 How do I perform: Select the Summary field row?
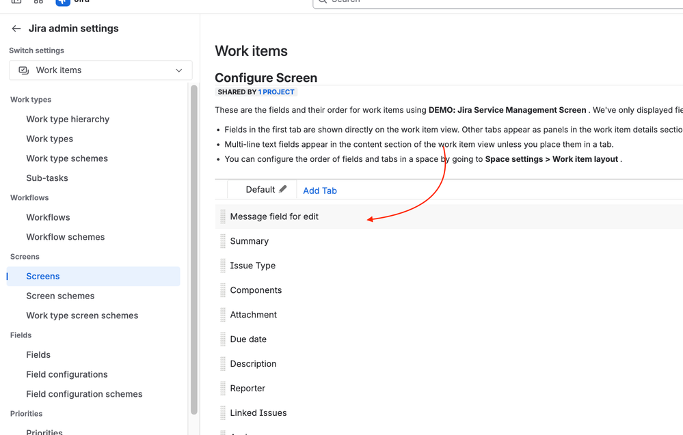click(x=448, y=241)
